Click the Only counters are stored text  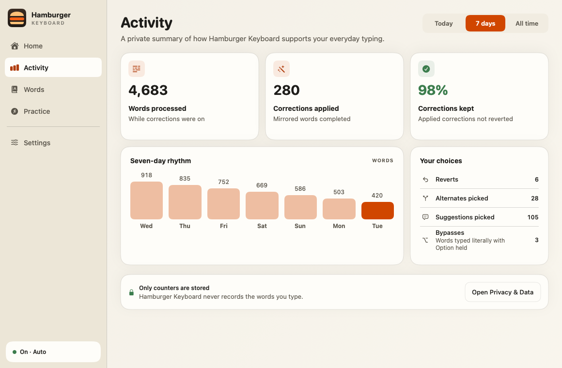pyautogui.click(x=174, y=288)
